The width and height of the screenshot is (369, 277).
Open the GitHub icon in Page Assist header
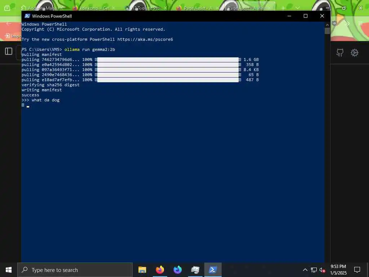(x=340, y=53)
